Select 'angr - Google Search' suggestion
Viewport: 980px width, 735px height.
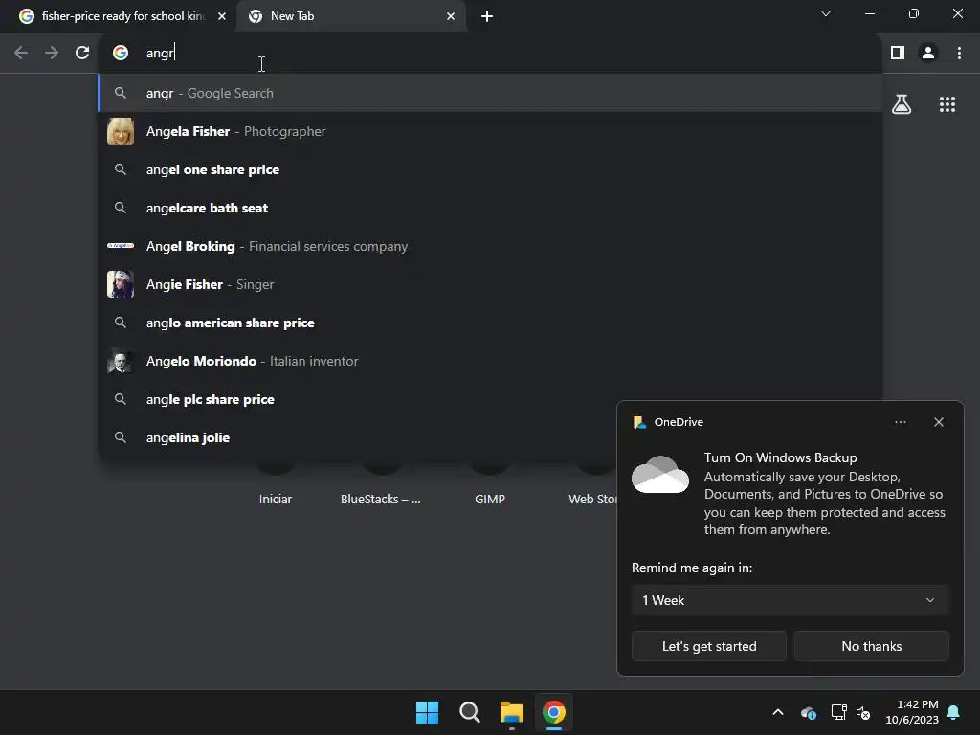(490, 93)
